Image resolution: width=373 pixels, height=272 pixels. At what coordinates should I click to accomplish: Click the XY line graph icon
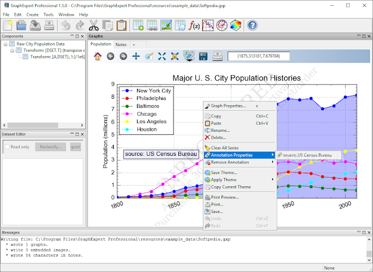coord(208,25)
